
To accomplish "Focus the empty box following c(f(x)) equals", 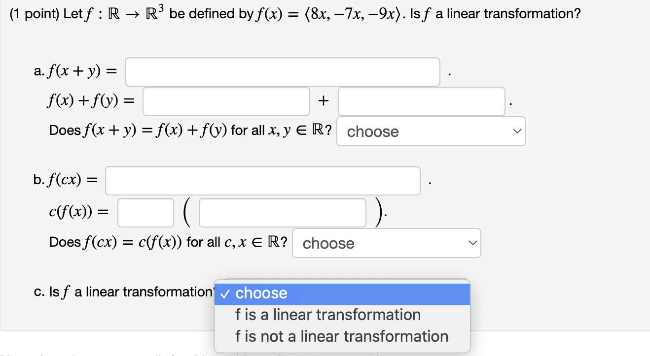I will [145, 212].
